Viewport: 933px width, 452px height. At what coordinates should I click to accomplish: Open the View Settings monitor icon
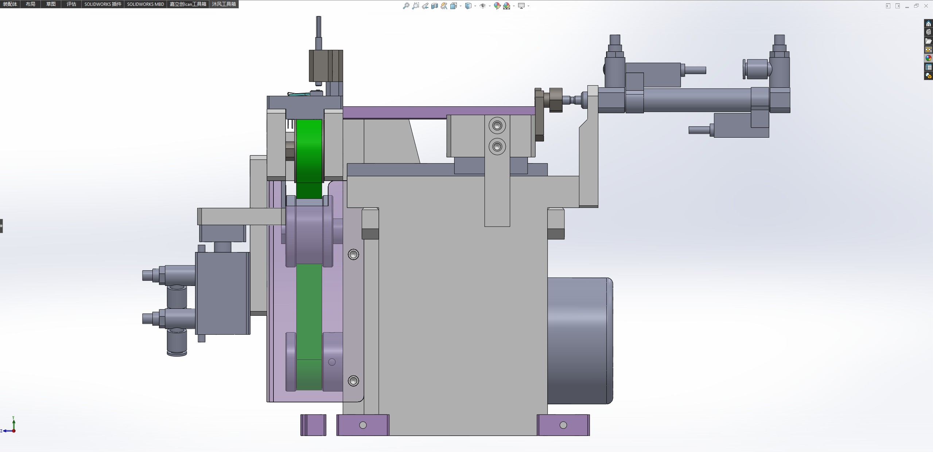[x=521, y=6]
